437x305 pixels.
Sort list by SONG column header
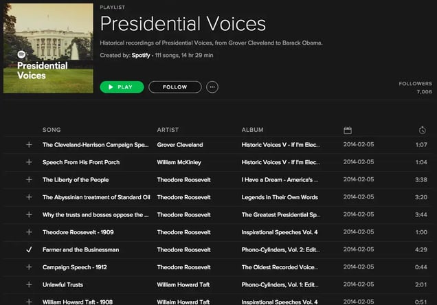[x=52, y=130]
